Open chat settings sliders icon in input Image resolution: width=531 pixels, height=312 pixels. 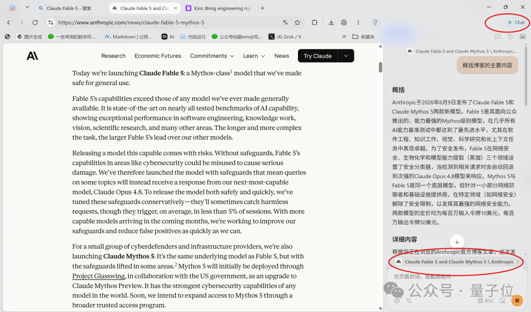pos(409,301)
